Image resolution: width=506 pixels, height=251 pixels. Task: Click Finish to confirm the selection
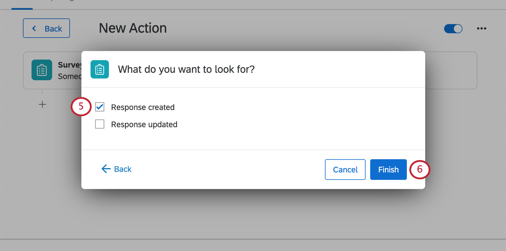click(x=388, y=170)
